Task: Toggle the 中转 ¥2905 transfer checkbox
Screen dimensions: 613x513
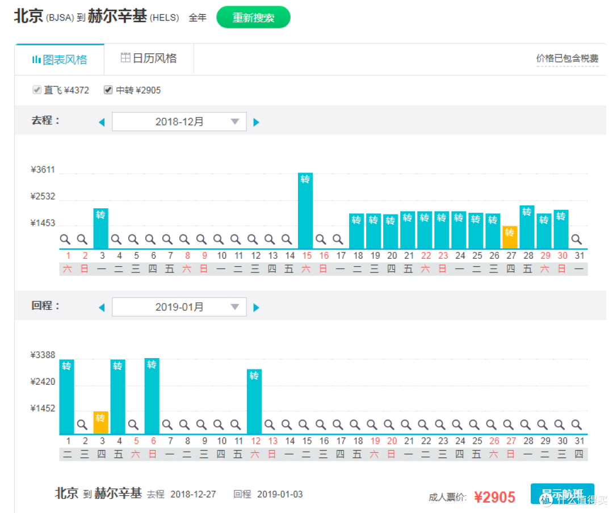Action: pyautogui.click(x=108, y=90)
